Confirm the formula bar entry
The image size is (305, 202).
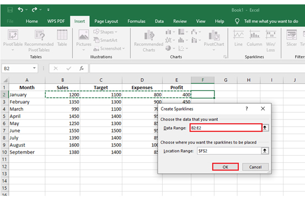pyautogui.click(x=68, y=68)
